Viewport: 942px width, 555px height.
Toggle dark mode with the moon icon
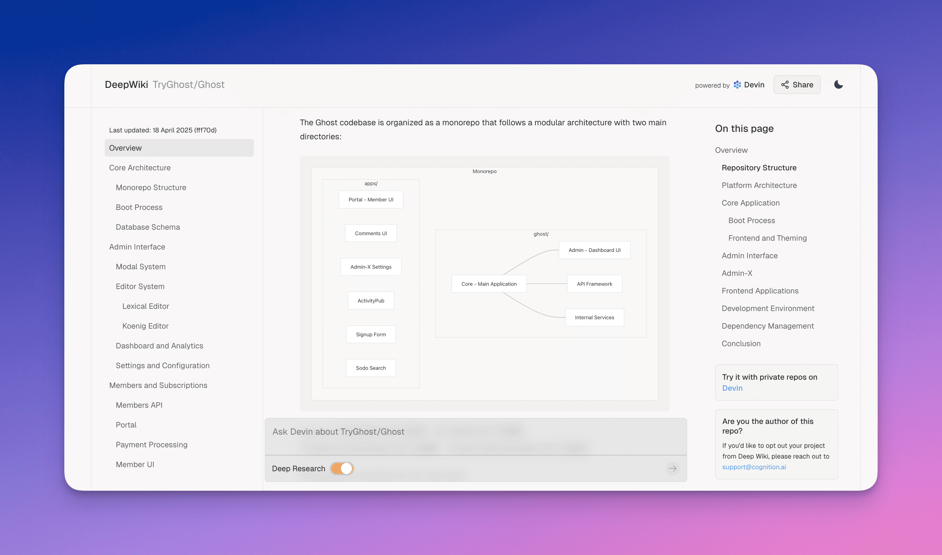(838, 85)
